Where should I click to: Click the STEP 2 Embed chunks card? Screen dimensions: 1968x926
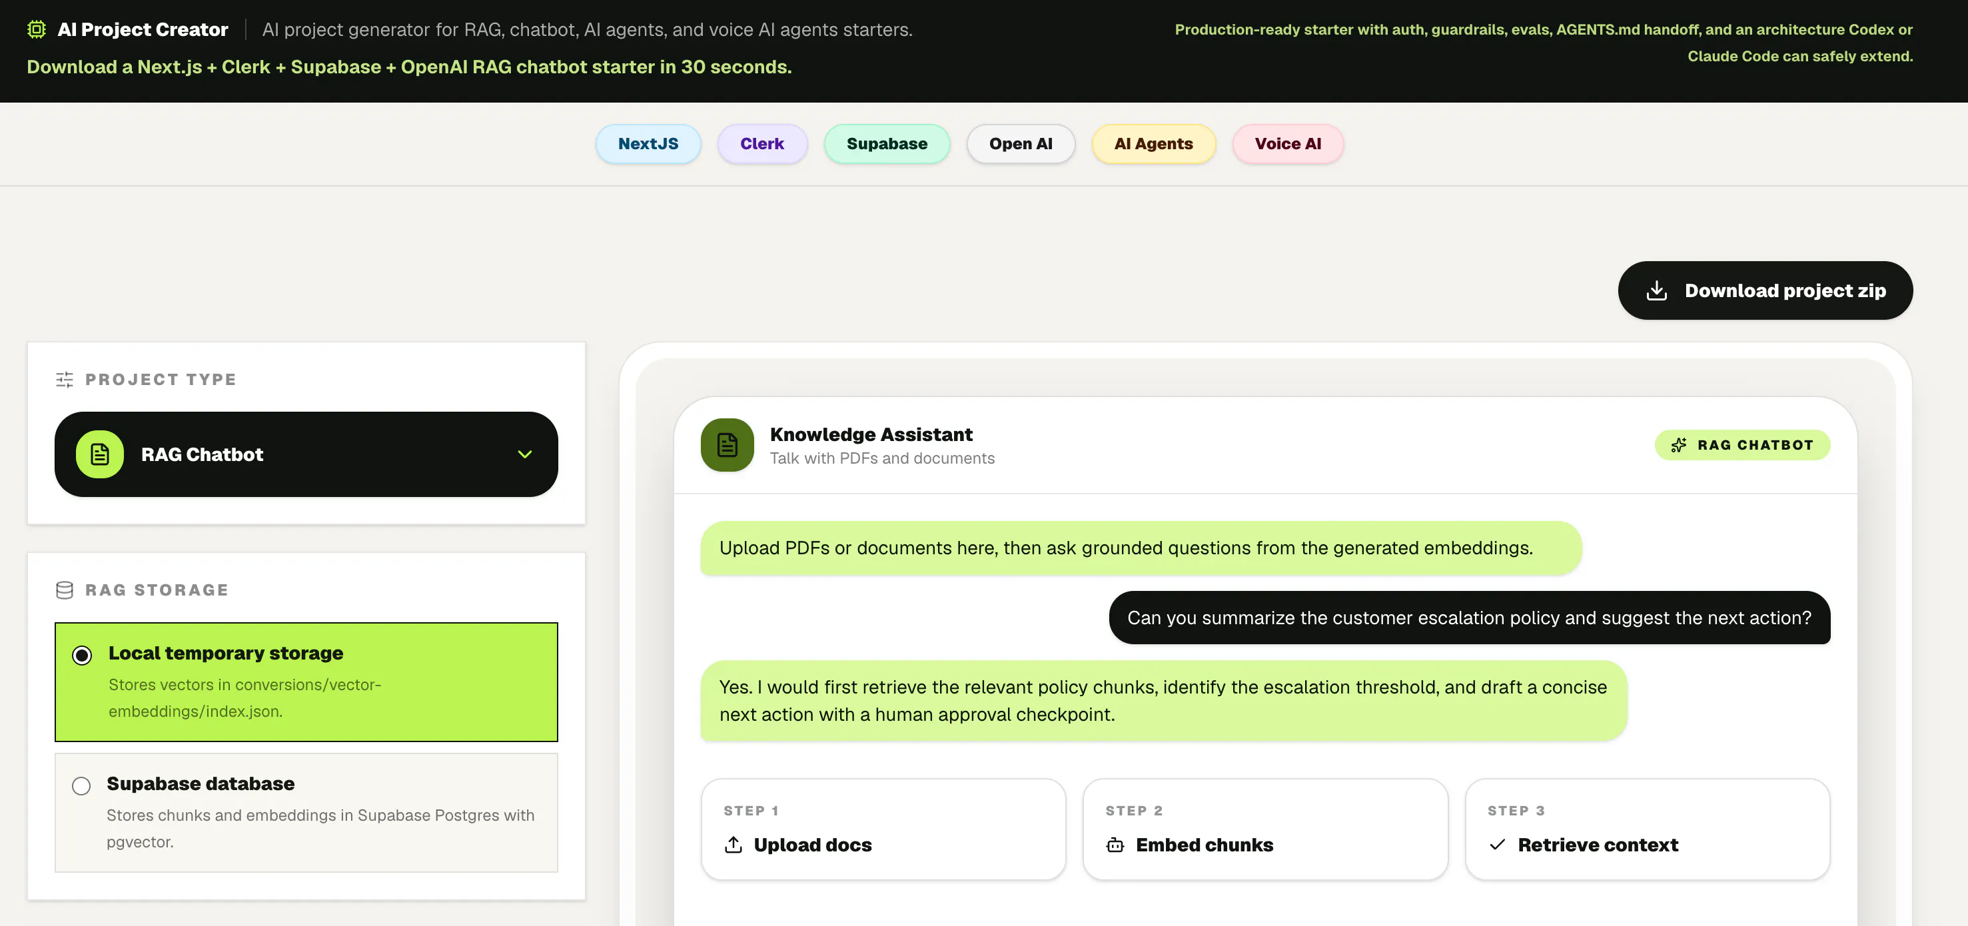pos(1265,829)
